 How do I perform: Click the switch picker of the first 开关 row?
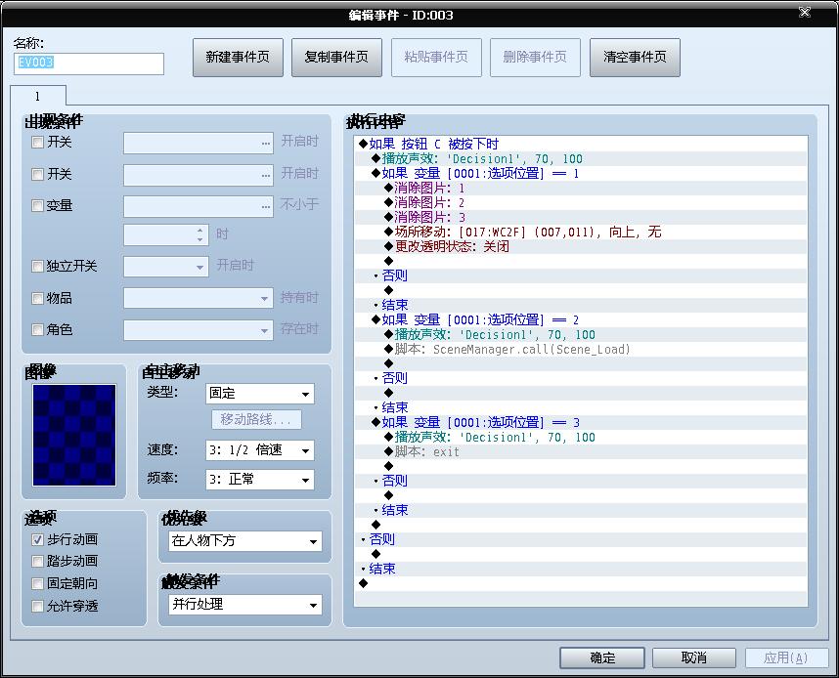pyautogui.click(x=199, y=144)
